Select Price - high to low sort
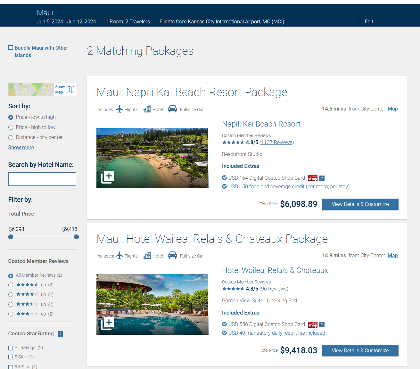This screenshot has height=369, width=420. 11,127
